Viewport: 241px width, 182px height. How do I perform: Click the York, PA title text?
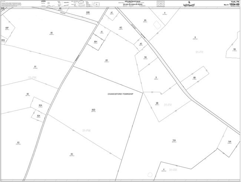coord(232,2)
